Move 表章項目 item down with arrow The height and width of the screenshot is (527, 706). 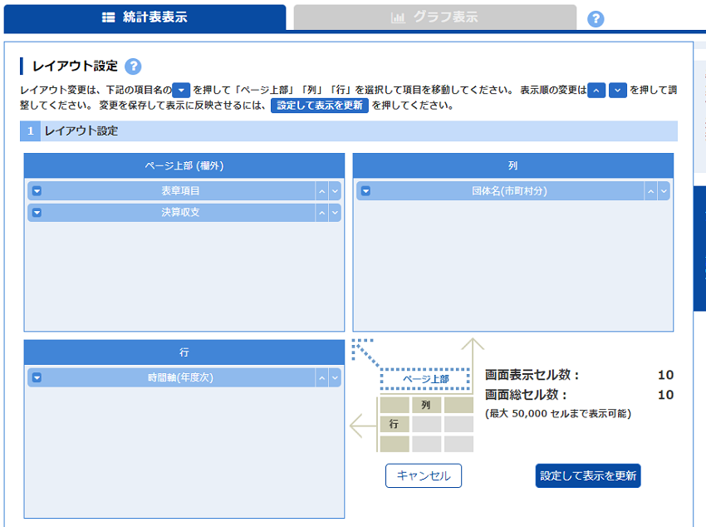335,191
